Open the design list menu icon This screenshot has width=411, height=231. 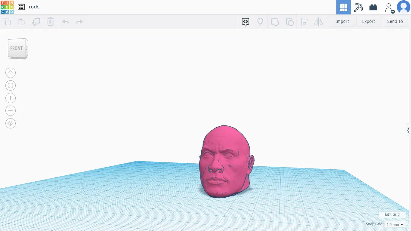(21, 7)
